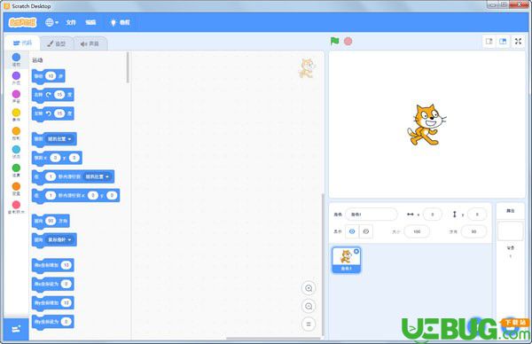Enter full screen stage mode

pos(518,42)
